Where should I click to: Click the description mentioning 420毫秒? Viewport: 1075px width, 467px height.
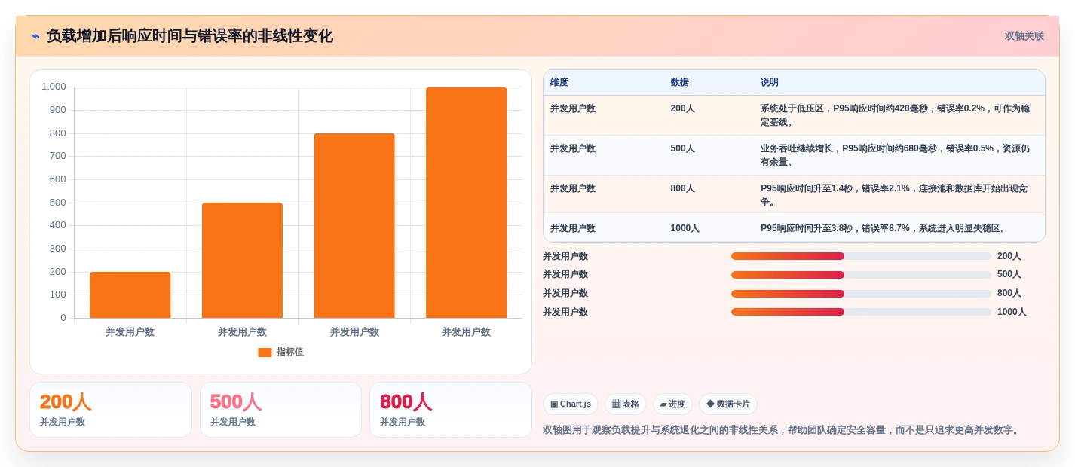tap(896, 115)
